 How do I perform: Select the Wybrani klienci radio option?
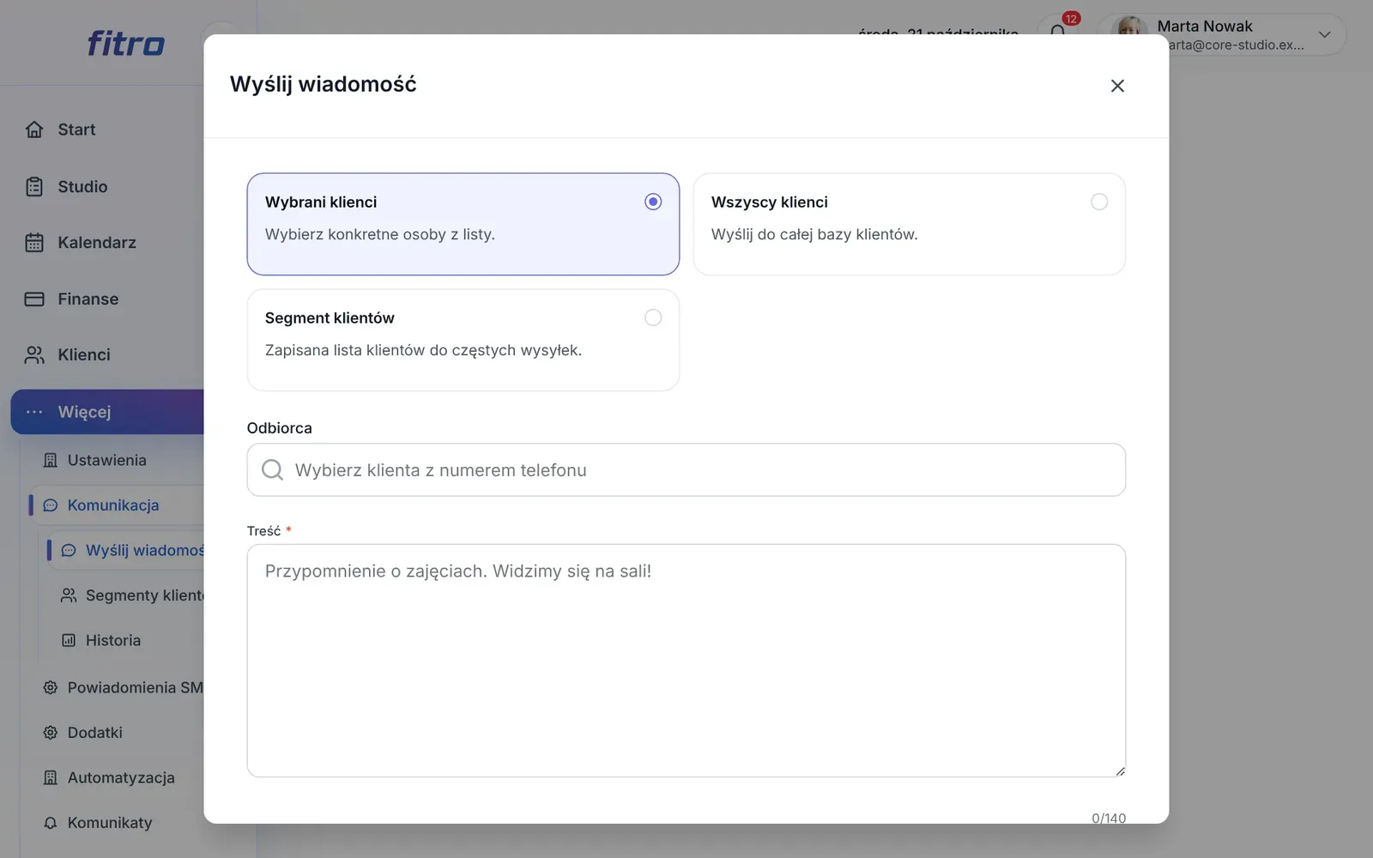[653, 202]
